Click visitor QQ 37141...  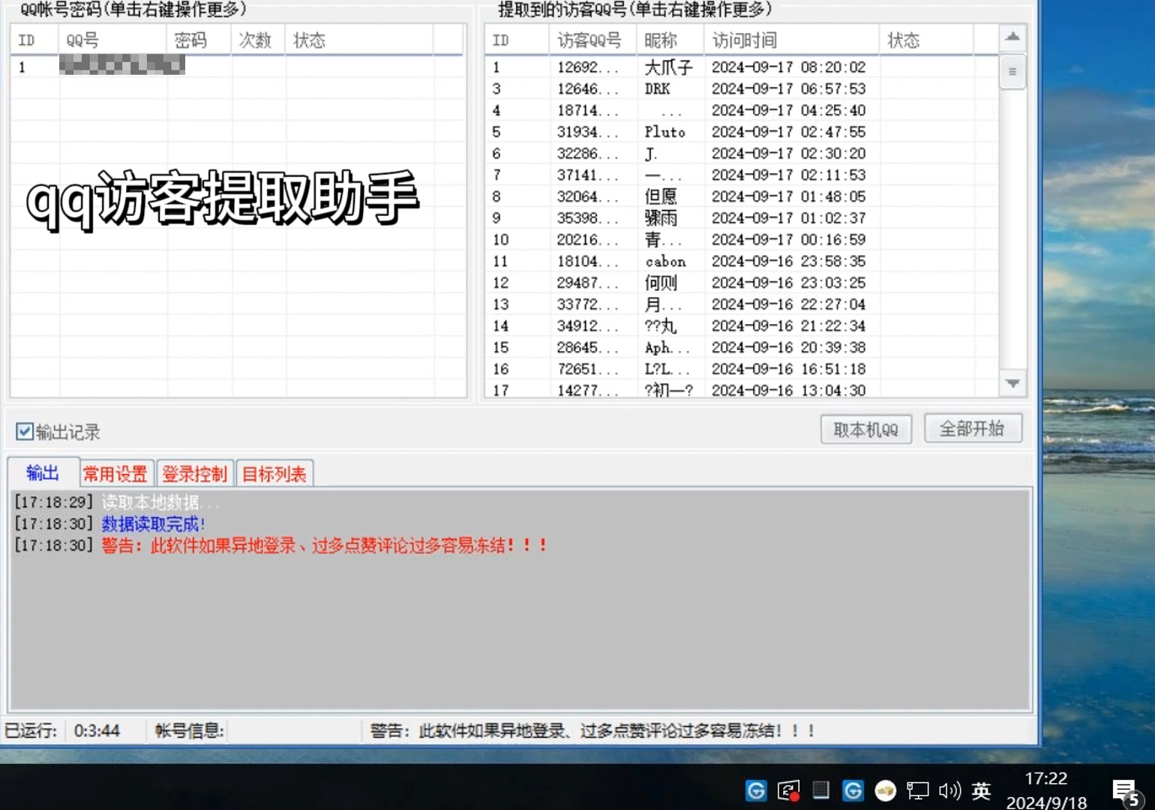point(588,175)
